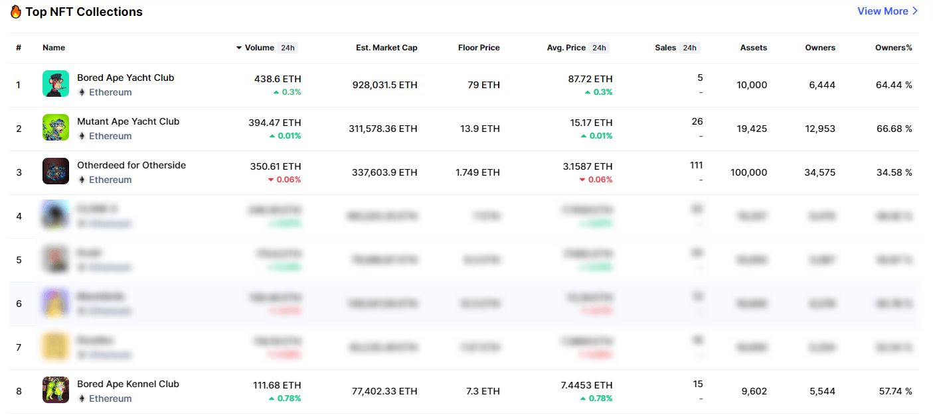Select the Owners% column header
Screen dimensions: 933x419
pos(895,47)
